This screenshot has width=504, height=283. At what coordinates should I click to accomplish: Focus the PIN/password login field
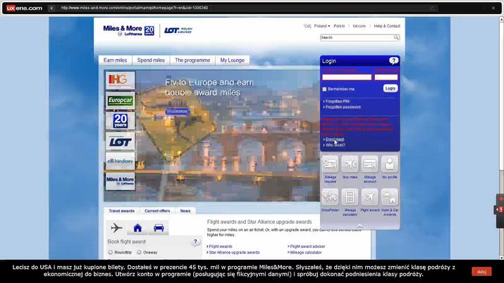tap(386, 77)
